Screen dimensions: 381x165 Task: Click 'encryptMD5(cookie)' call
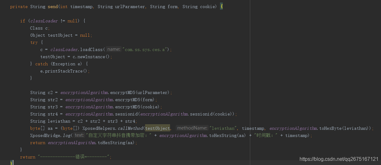coord(137,107)
